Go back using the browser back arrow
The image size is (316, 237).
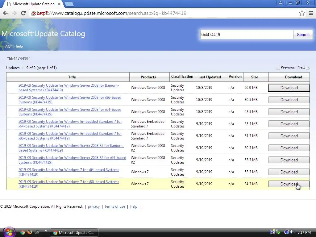click(x=6, y=13)
